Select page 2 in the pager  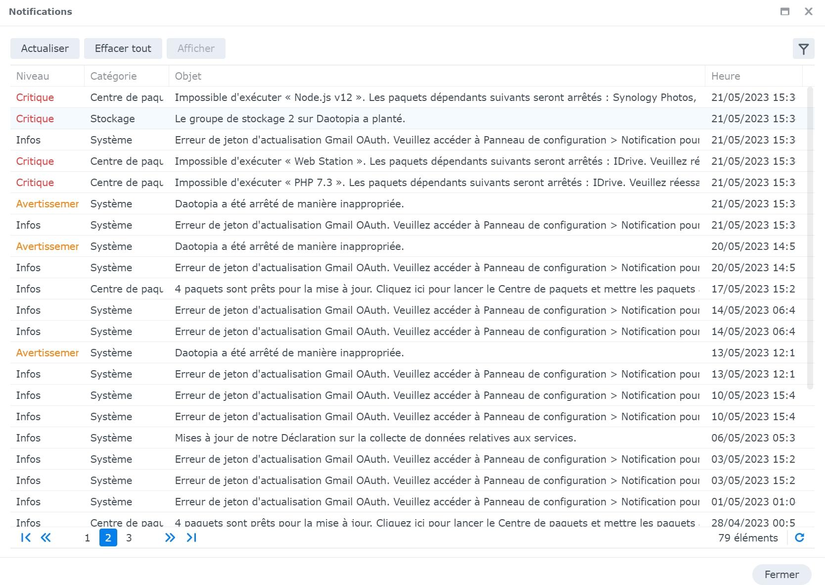tap(108, 537)
